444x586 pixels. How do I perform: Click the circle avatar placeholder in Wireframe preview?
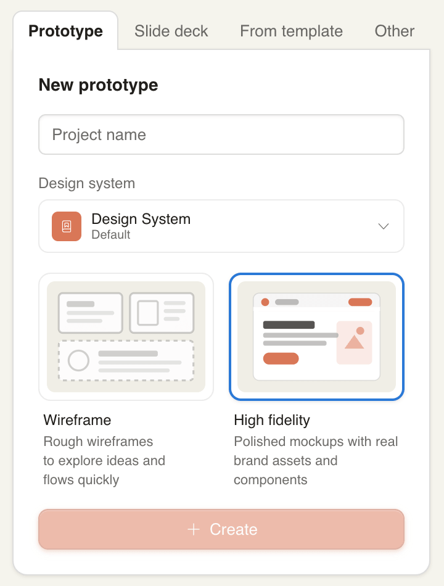click(x=78, y=360)
